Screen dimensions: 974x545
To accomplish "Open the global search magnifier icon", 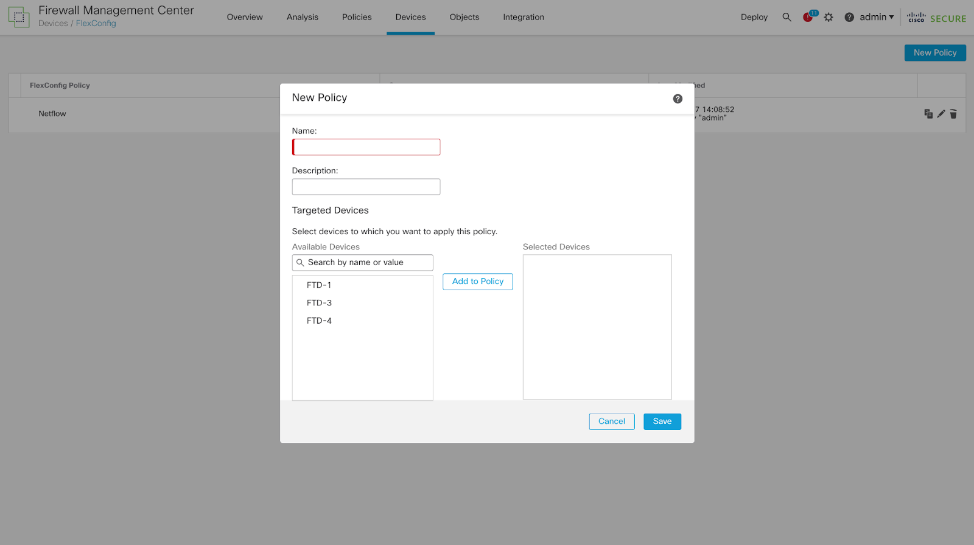I will click(x=787, y=17).
